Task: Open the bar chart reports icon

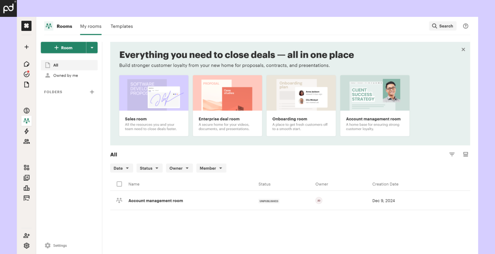Action: 26,188
